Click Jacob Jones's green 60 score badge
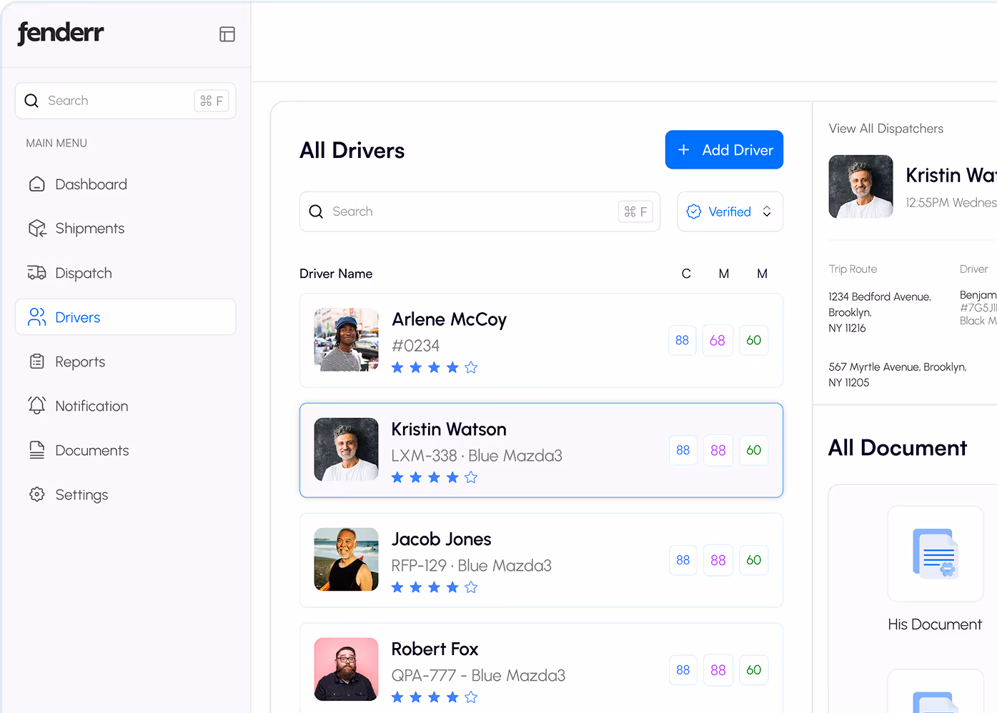 [754, 560]
